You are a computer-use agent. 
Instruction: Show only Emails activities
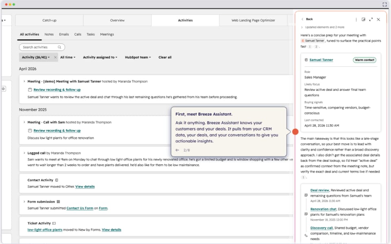[x=64, y=34]
